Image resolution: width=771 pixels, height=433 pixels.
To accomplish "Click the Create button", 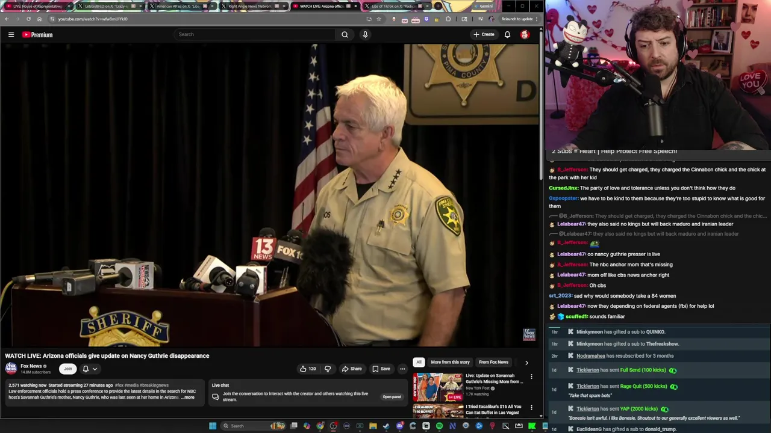I will (484, 34).
